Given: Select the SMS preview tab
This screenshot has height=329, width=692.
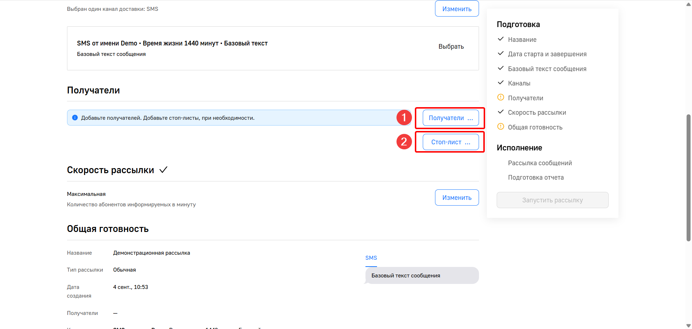Looking at the screenshot, I should coord(371,258).
